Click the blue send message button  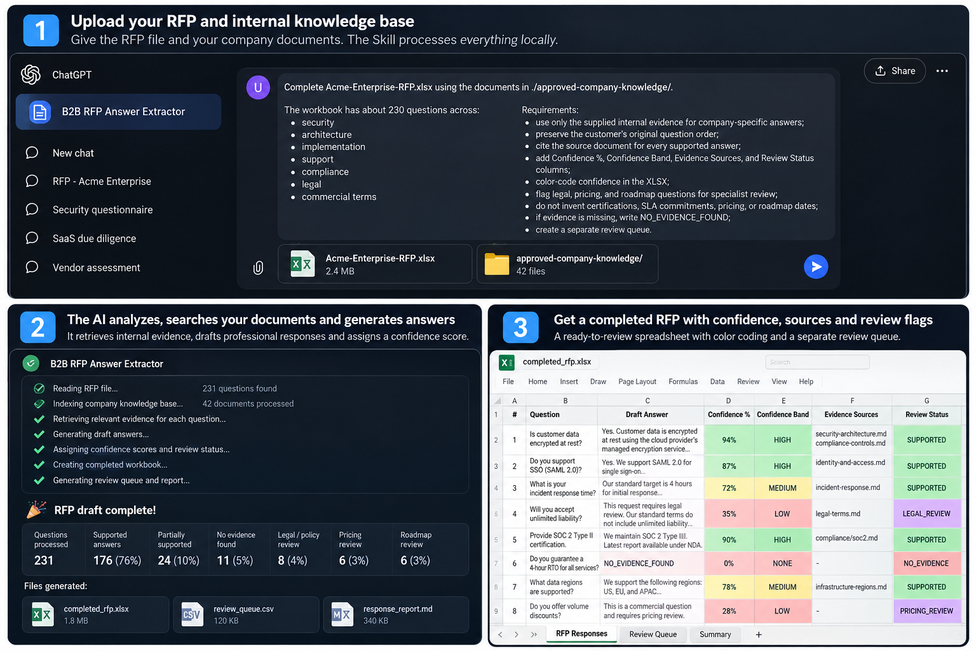(x=816, y=266)
